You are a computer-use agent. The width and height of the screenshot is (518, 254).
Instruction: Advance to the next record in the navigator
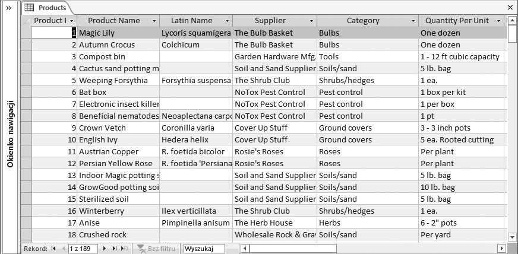coord(105,249)
